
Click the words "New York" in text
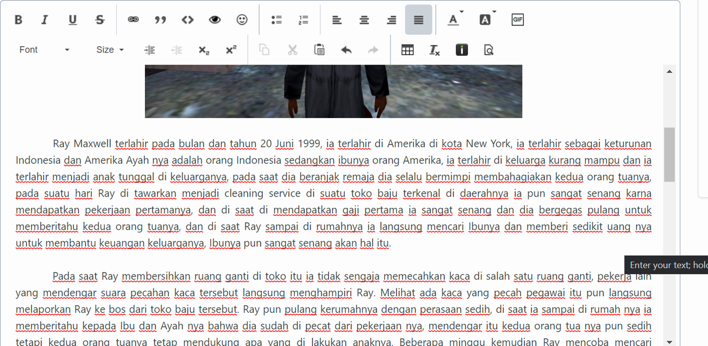[x=488, y=144]
